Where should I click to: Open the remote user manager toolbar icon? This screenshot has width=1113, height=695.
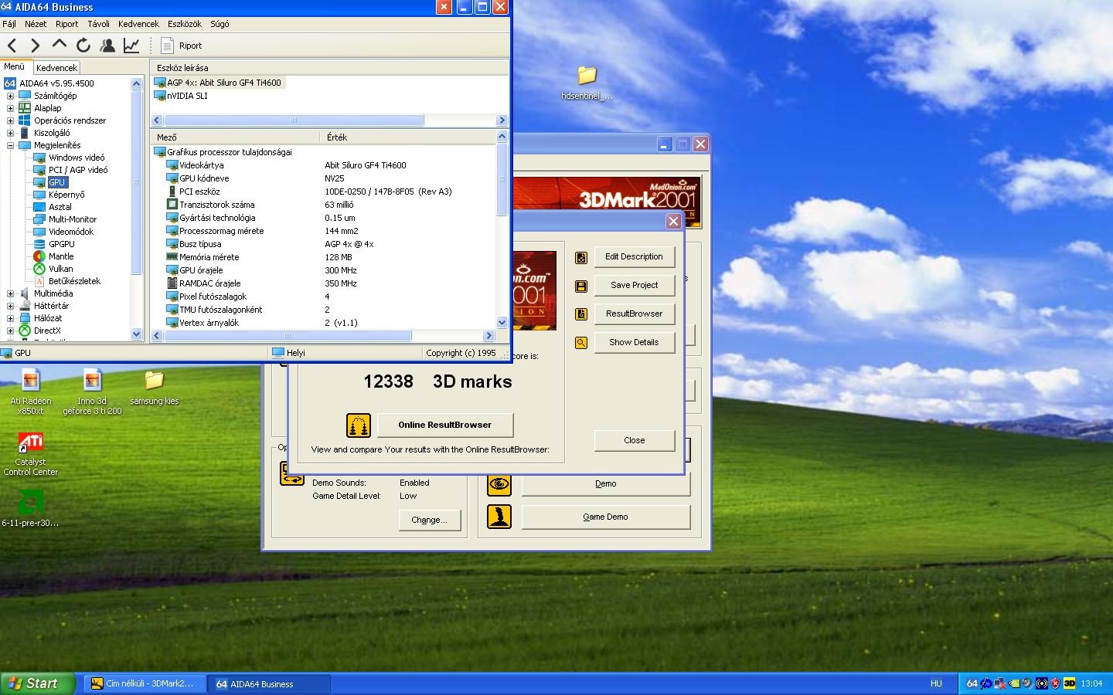click(x=107, y=46)
